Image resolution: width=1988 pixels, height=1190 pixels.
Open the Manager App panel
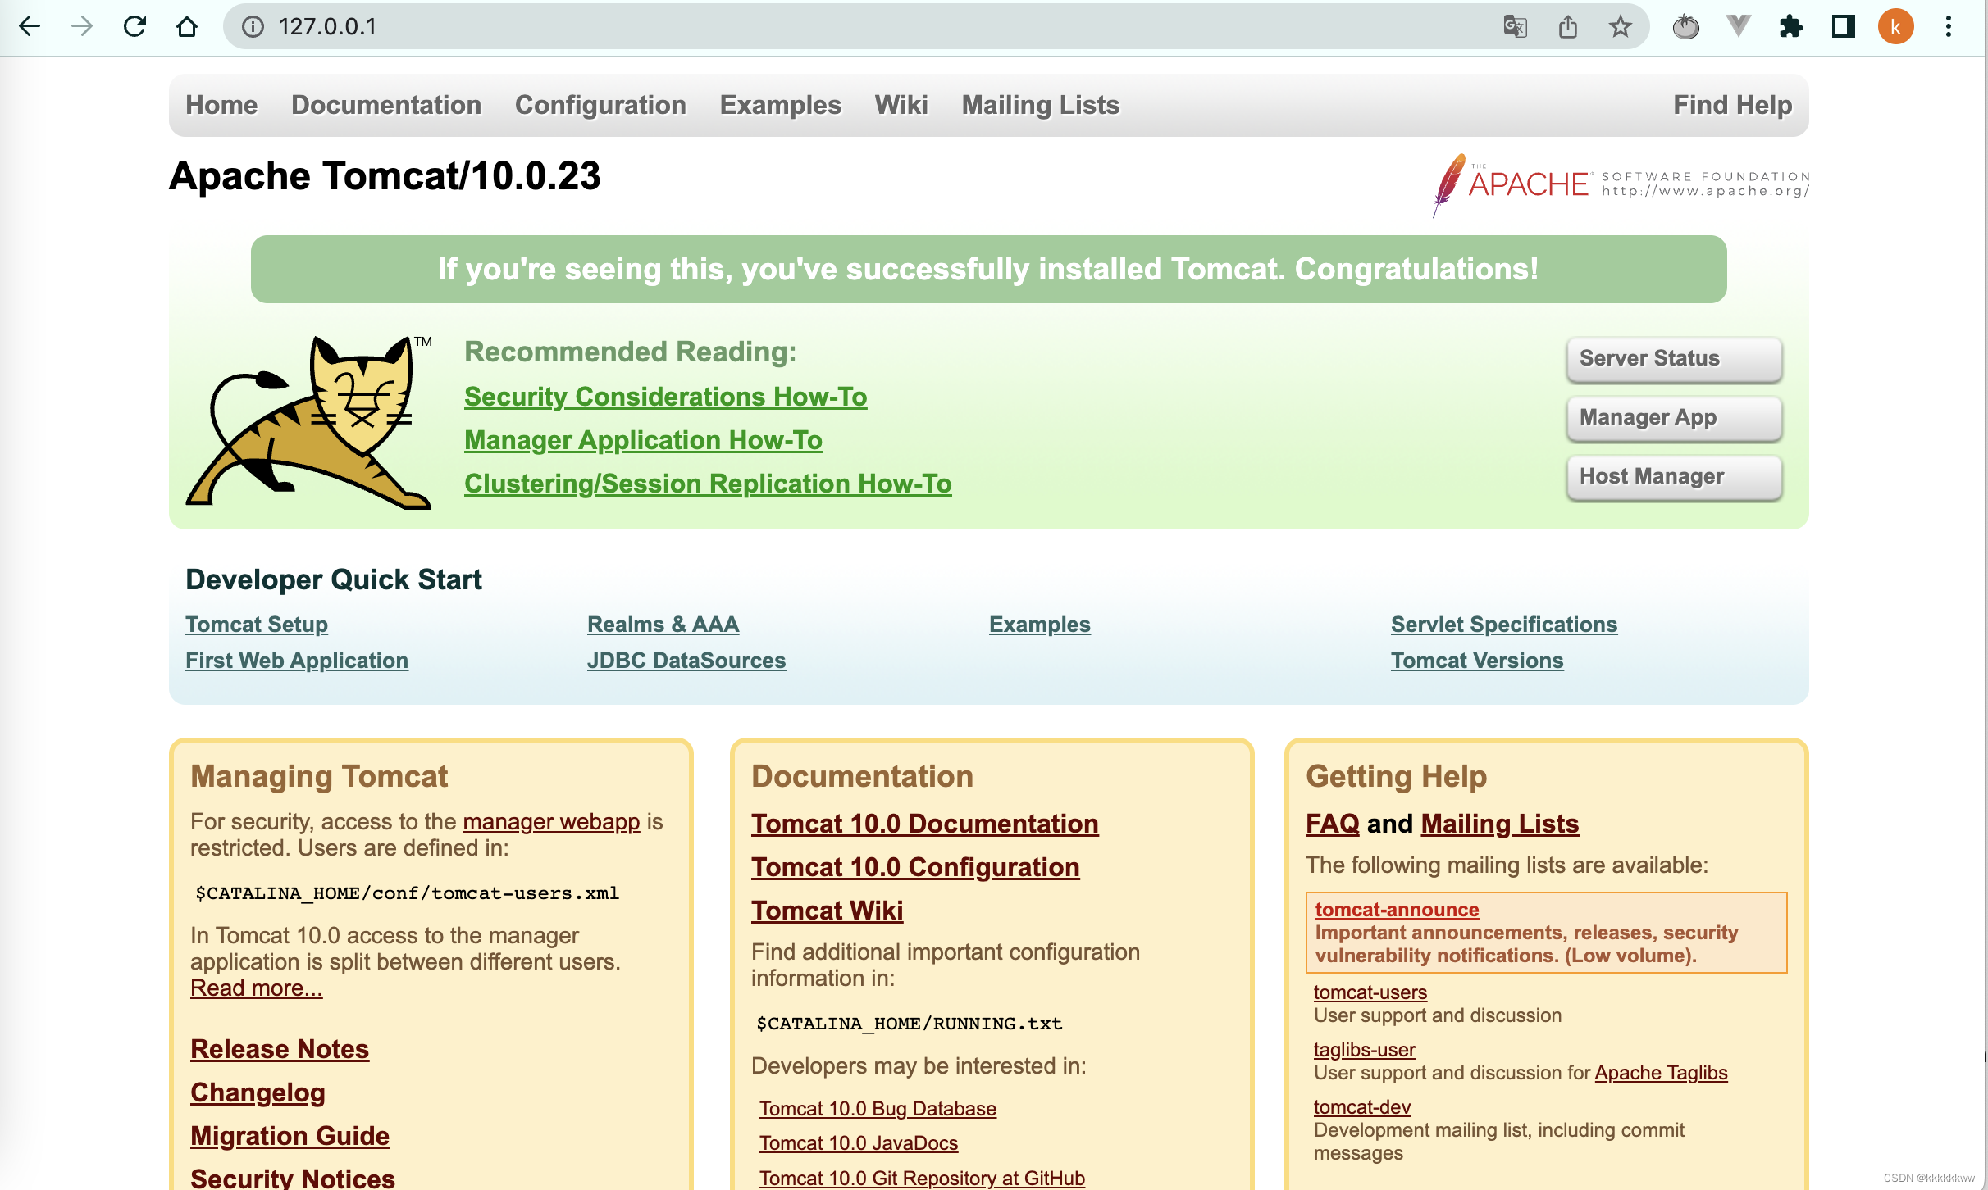(x=1672, y=416)
